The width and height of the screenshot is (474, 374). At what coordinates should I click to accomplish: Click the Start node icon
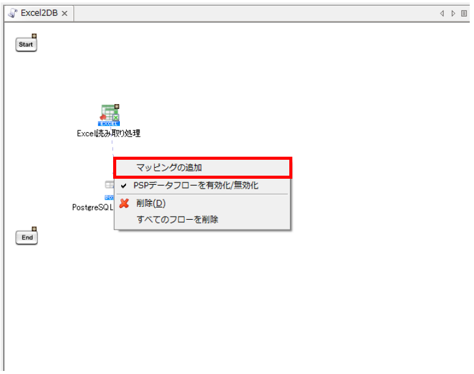pyautogui.click(x=26, y=45)
